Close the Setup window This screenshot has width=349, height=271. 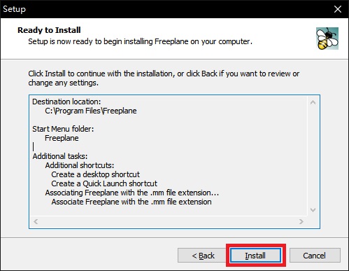[x=338, y=9]
